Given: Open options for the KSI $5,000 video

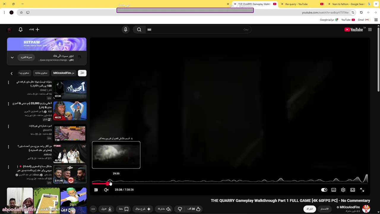Looking at the screenshot, I should 8,104.
